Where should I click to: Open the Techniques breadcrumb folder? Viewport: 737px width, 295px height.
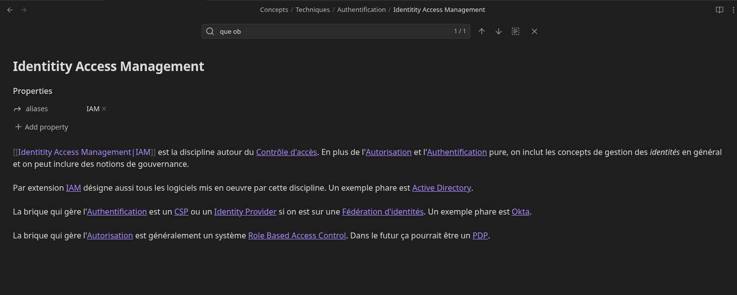point(313,10)
